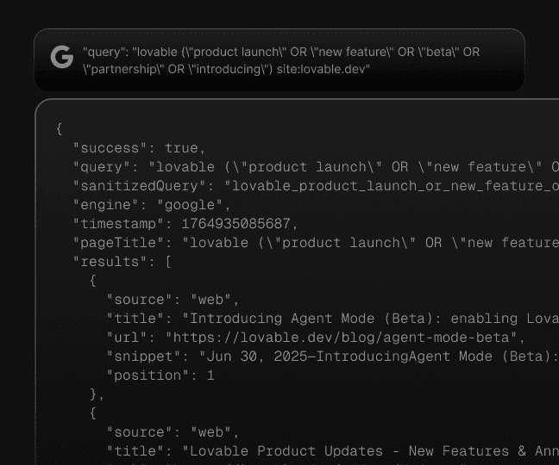The image size is (559, 465).
Task: Click the timestamp value 1764935085687
Action: (236, 224)
